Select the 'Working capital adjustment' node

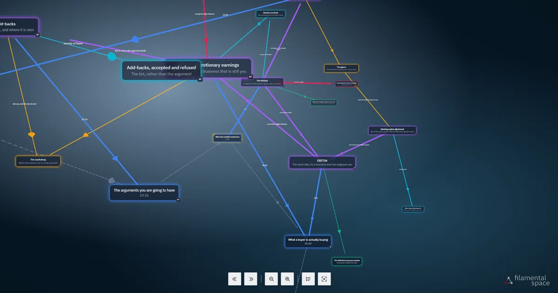(392, 130)
